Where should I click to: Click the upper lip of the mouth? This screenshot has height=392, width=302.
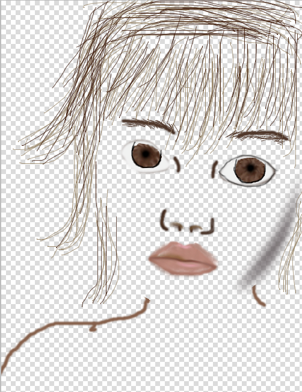coord(181,250)
